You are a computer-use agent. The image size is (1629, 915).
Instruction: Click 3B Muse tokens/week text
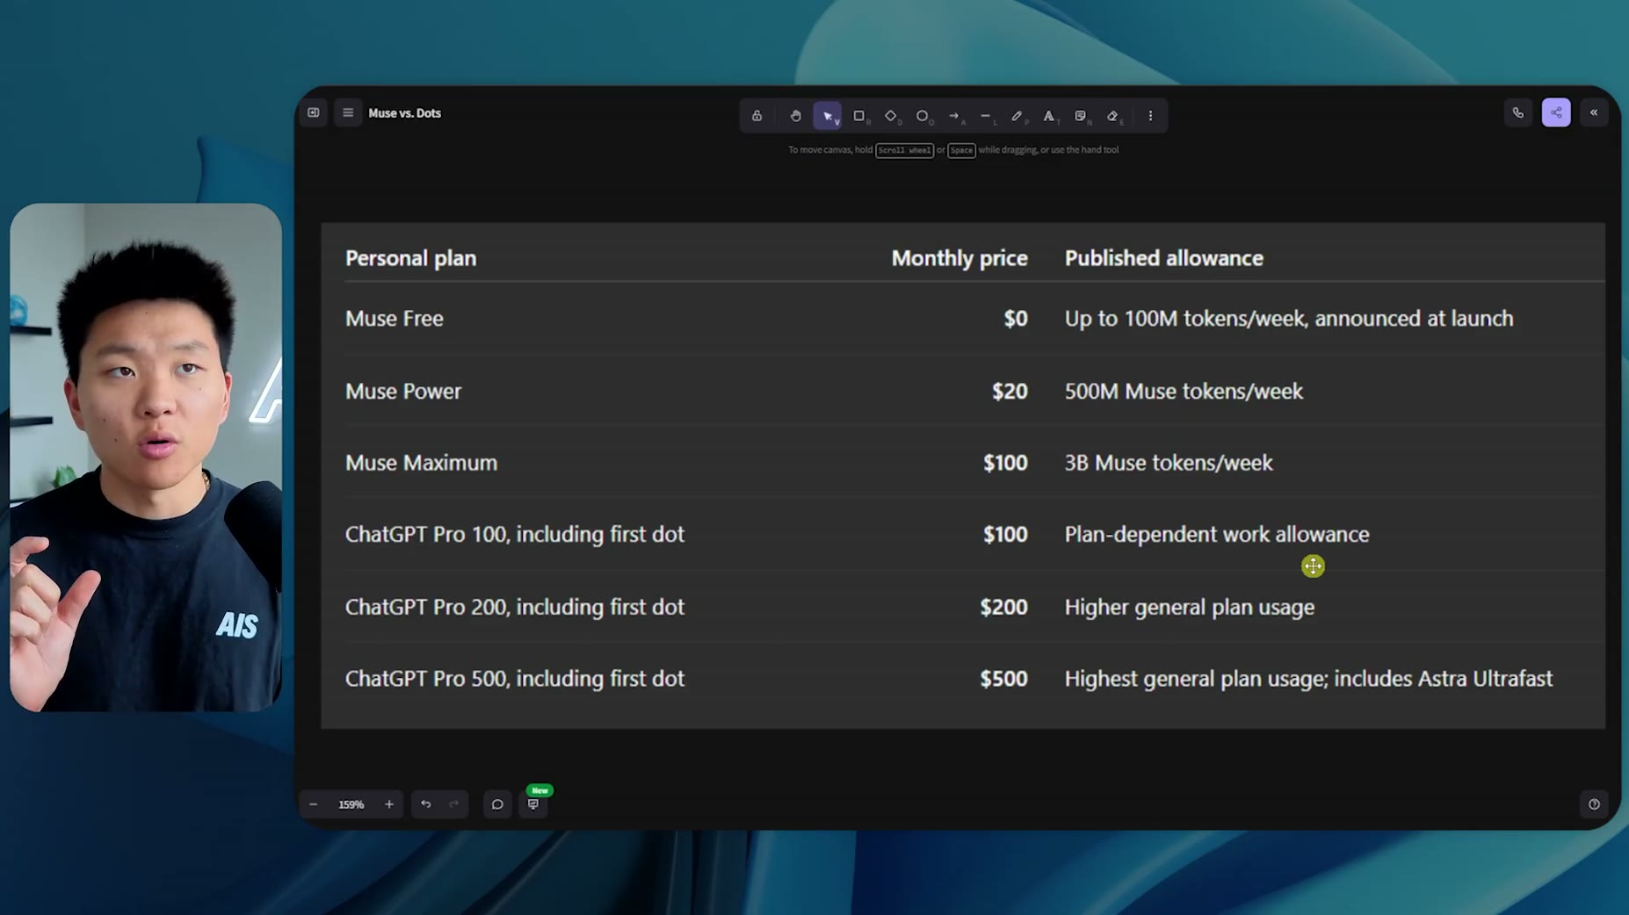pos(1169,463)
